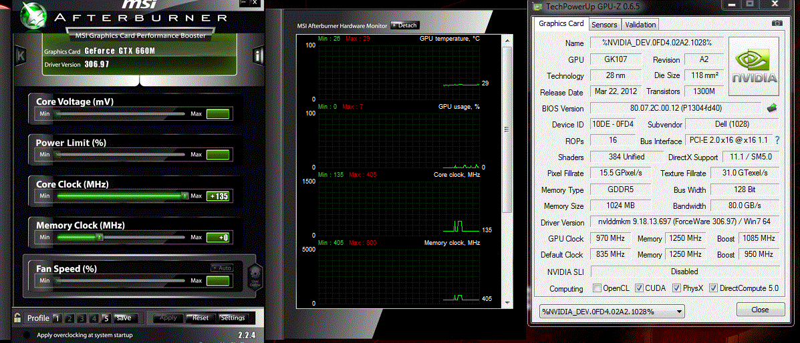
Task: Click the Afterburner green star logo
Action: click(35, 16)
